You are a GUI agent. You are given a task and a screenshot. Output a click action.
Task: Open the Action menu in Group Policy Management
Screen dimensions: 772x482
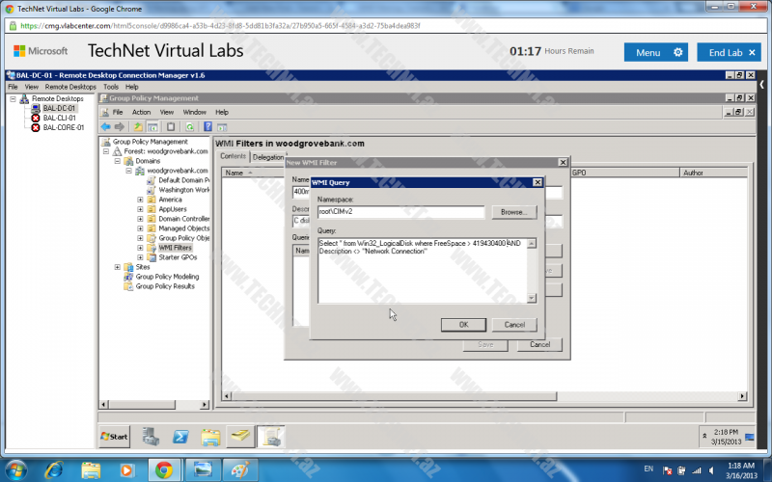(x=141, y=112)
